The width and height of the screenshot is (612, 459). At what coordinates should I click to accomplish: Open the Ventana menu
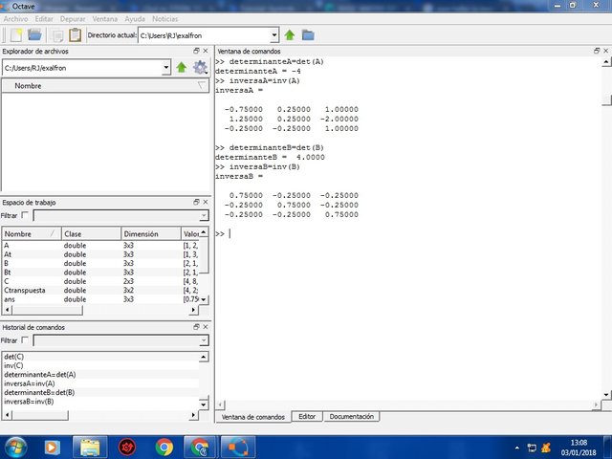point(105,19)
